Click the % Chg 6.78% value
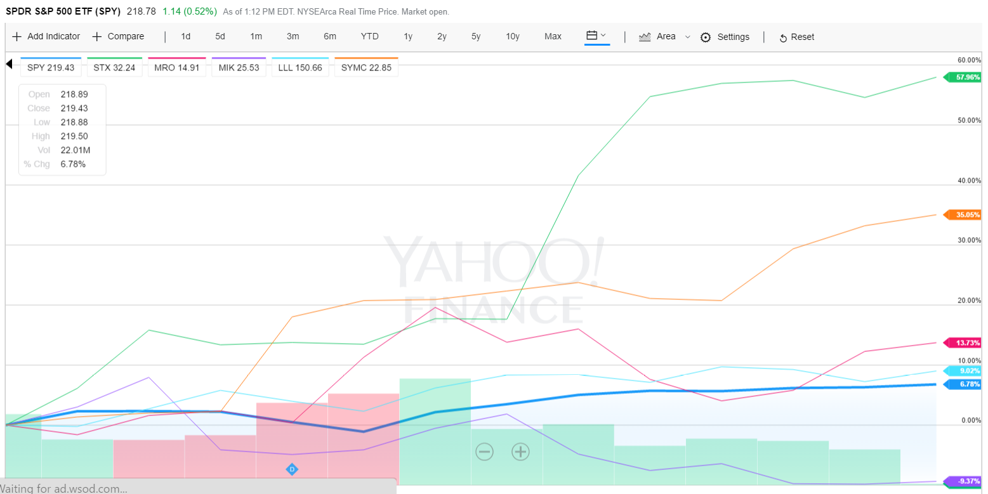The width and height of the screenshot is (988, 494). click(x=73, y=164)
